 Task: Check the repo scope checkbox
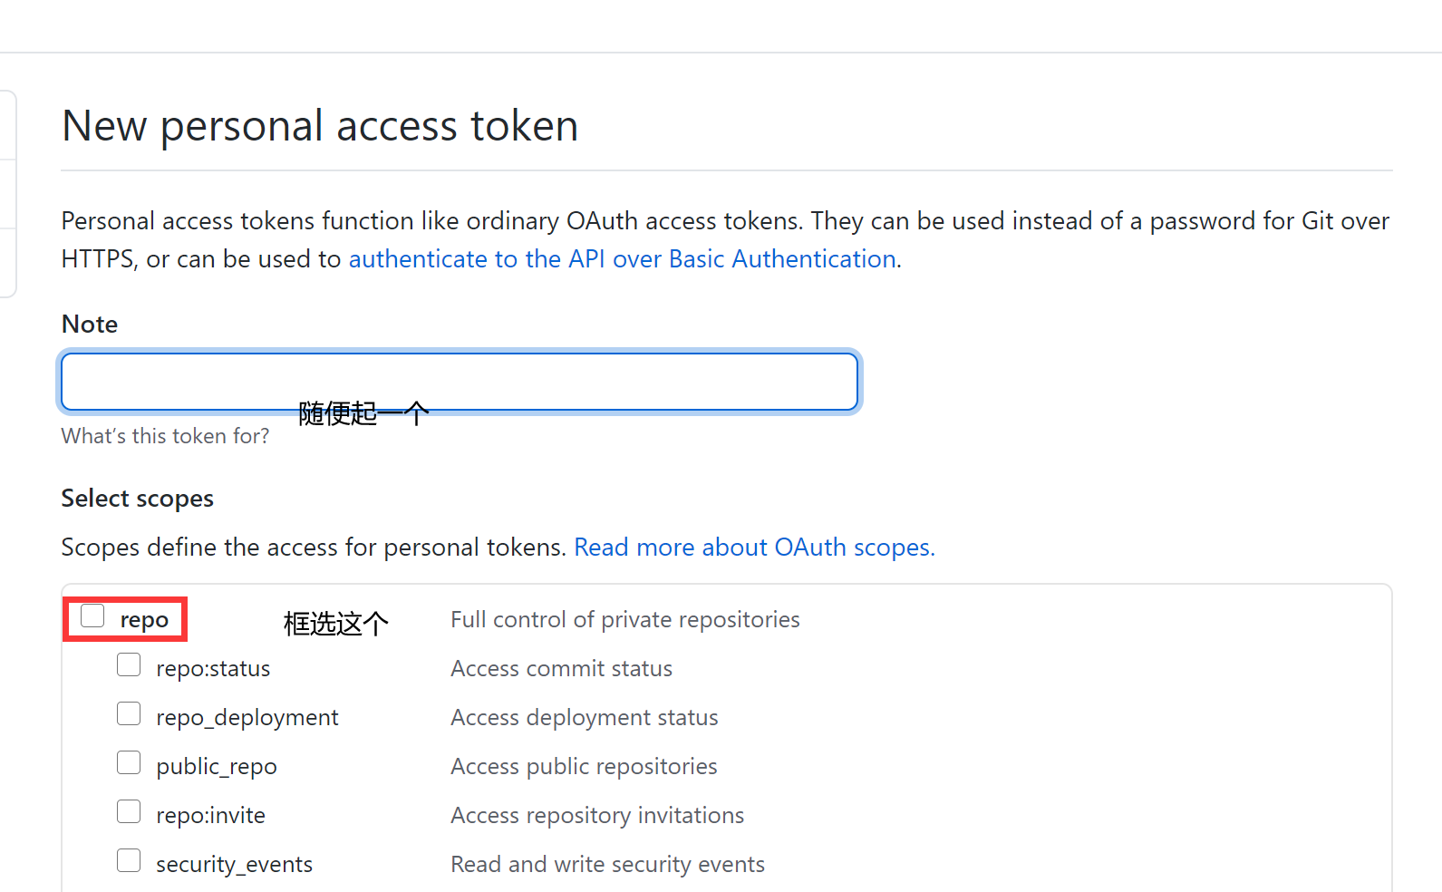click(x=92, y=616)
